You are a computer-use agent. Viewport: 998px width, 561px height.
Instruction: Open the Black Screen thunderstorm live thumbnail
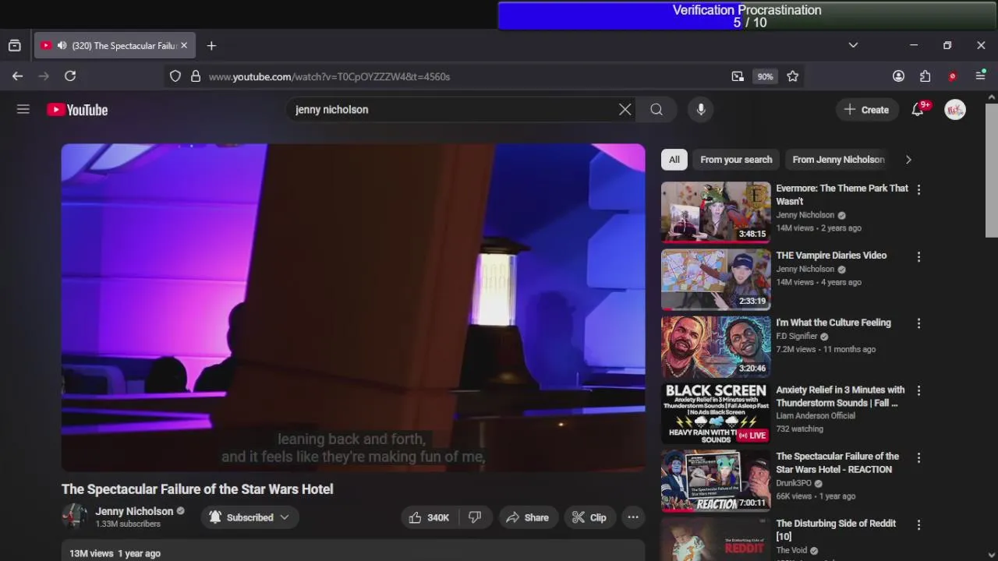click(716, 414)
